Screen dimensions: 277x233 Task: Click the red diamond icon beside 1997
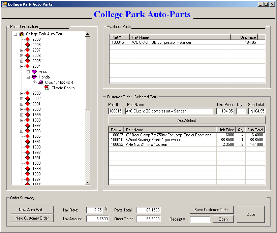click(x=28, y=125)
